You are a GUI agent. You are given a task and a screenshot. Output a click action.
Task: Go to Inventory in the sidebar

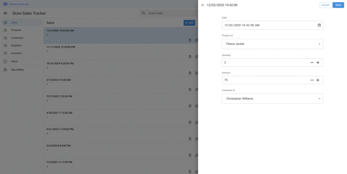pyautogui.click(x=16, y=53)
